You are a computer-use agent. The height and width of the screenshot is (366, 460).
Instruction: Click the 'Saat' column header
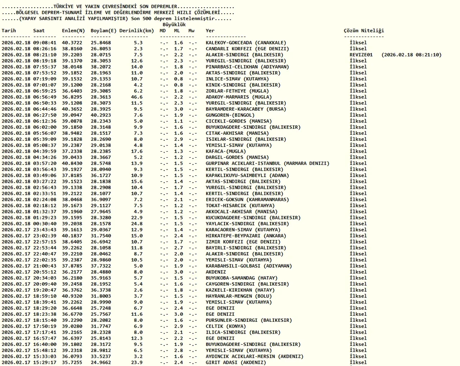[x=39, y=31]
